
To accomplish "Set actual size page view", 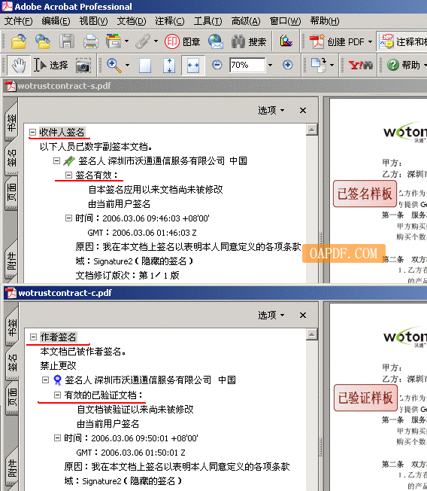I will tap(145, 66).
